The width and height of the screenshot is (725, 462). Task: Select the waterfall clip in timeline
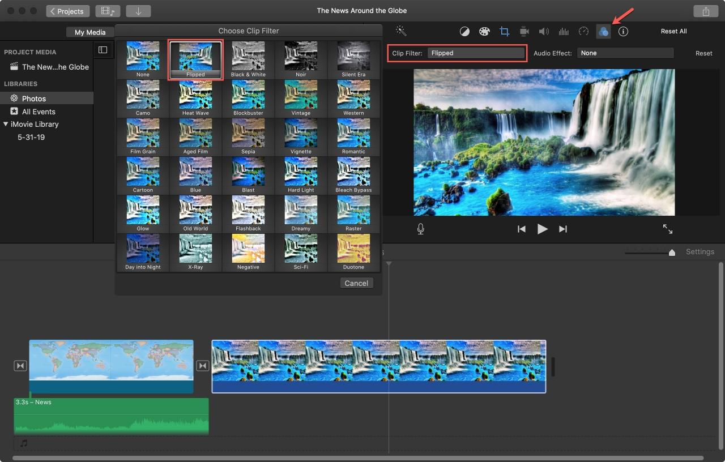(379, 366)
